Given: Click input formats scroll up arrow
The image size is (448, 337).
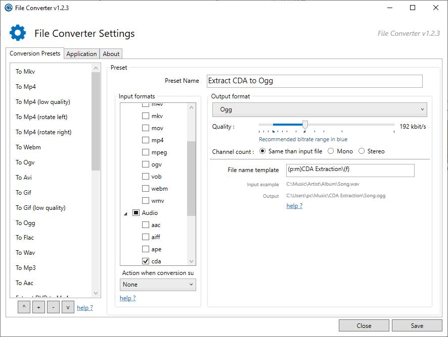Looking at the screenshot, I should tap(192, 107).
